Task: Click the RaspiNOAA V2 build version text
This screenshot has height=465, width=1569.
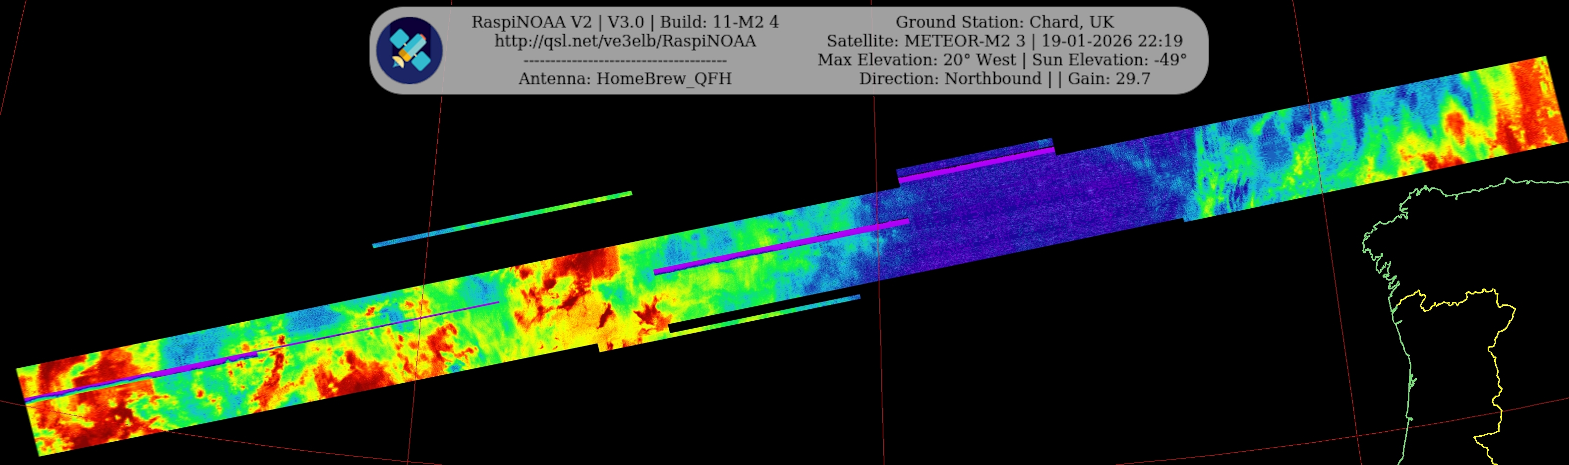Action: coord(625,22)
